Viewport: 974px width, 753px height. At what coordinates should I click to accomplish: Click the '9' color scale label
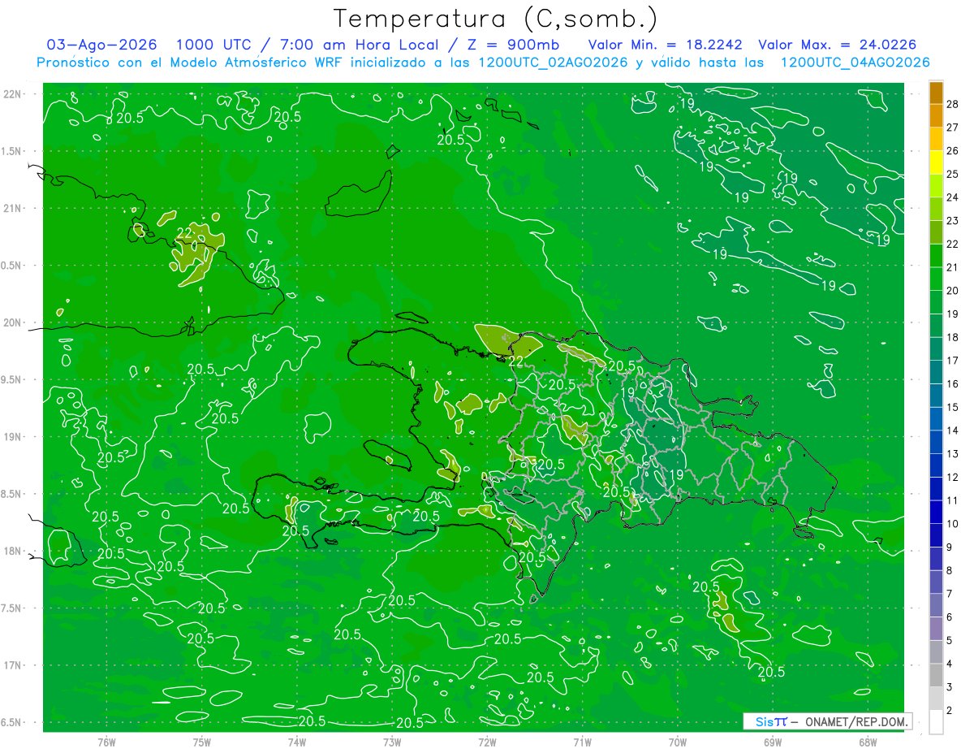point(950,547)
